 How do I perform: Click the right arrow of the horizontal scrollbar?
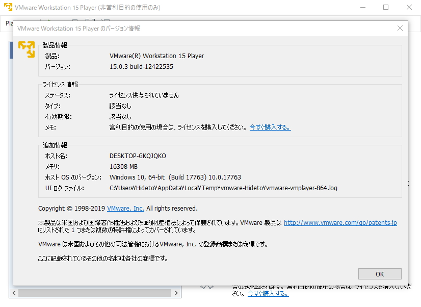pyautogui.click(x=176, y=293)
